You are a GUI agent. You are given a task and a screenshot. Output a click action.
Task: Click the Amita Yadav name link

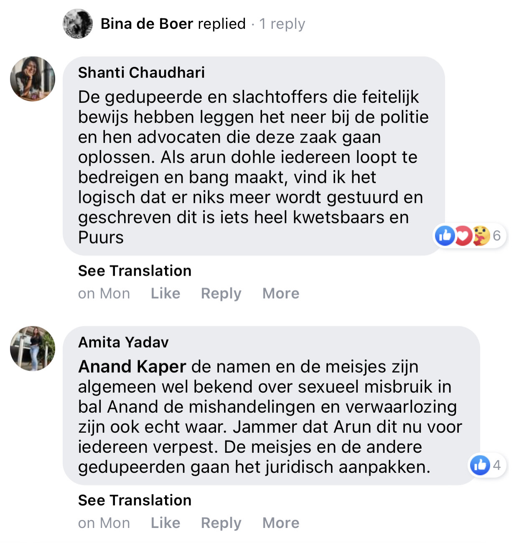(x=123, y=343)
